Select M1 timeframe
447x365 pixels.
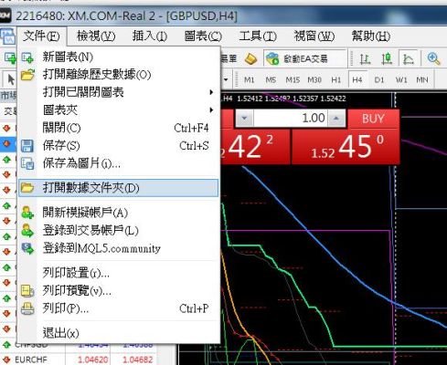point(249,80)
